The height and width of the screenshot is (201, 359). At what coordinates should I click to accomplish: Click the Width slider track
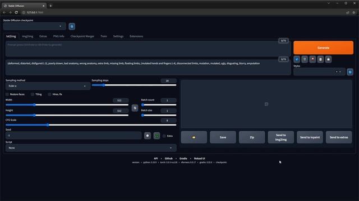click(x=67, y=105)
